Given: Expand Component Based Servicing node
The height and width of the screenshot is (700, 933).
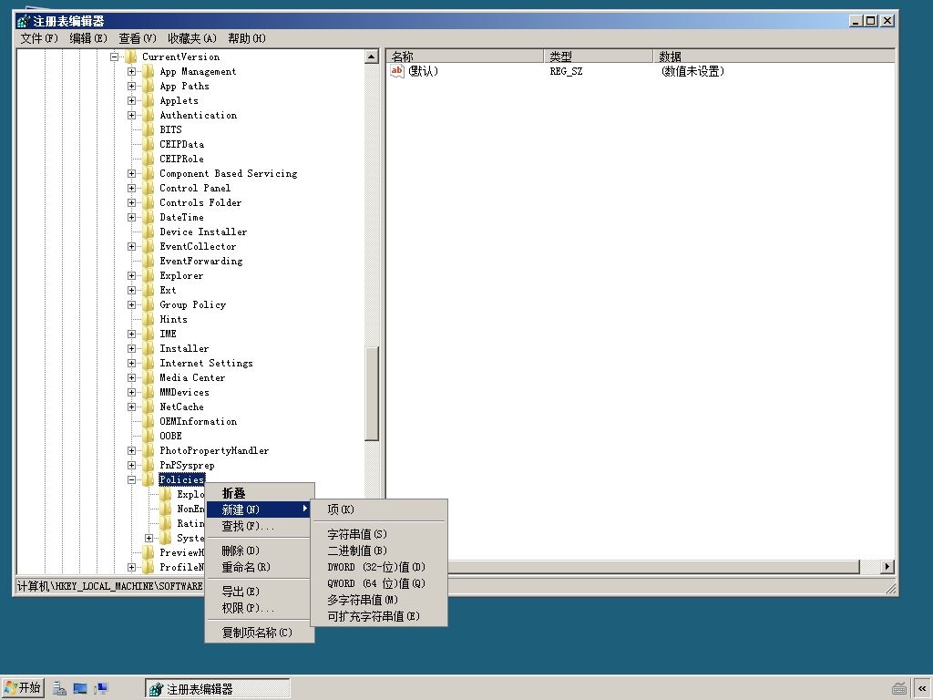Looking at the screenshot, I should coord(131,174).
